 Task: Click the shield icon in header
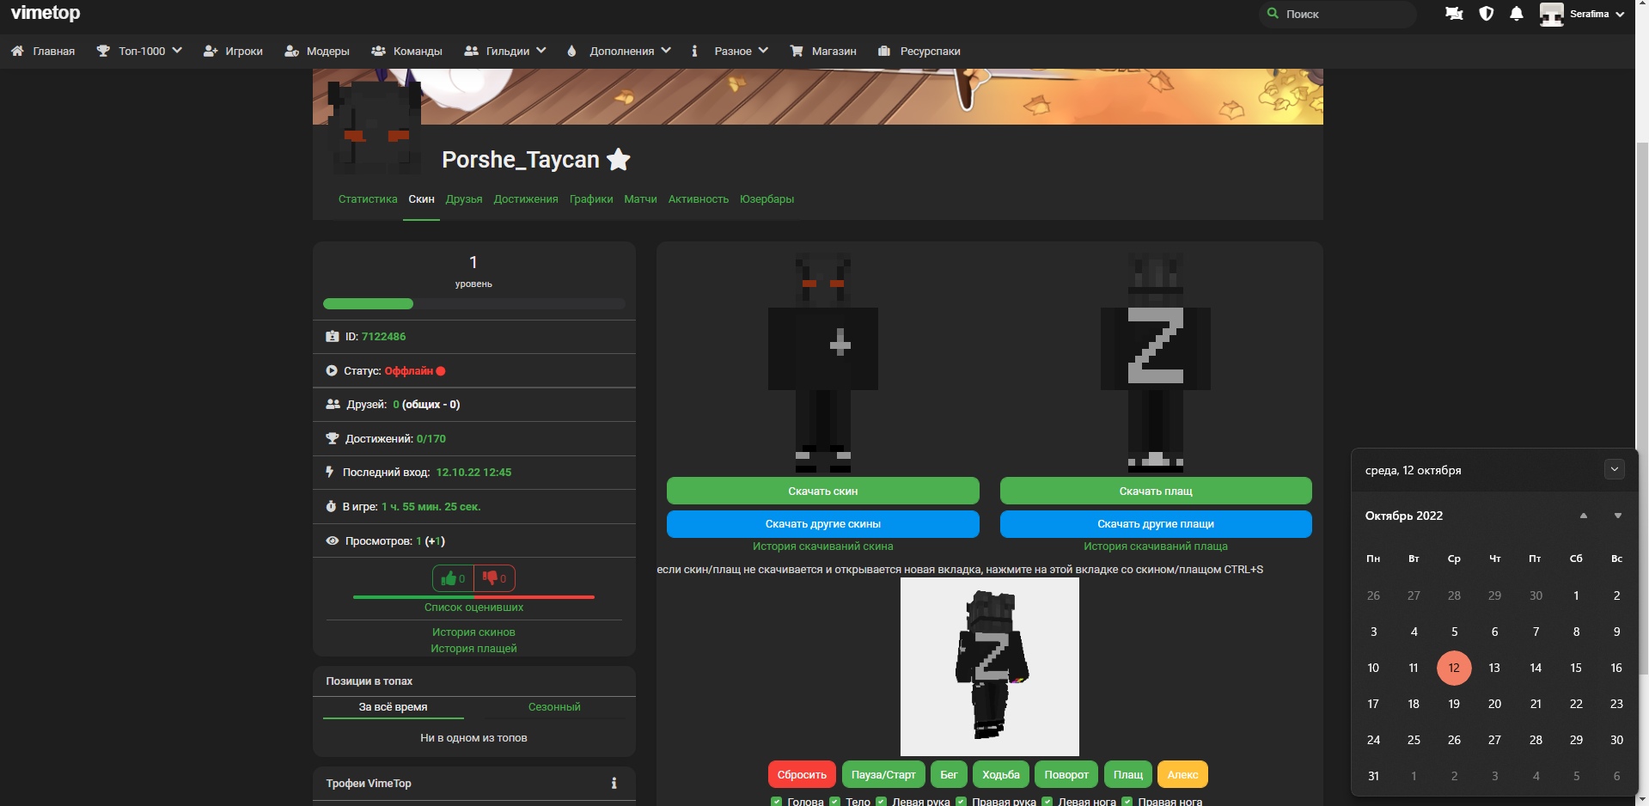[x=1486, y=14]
